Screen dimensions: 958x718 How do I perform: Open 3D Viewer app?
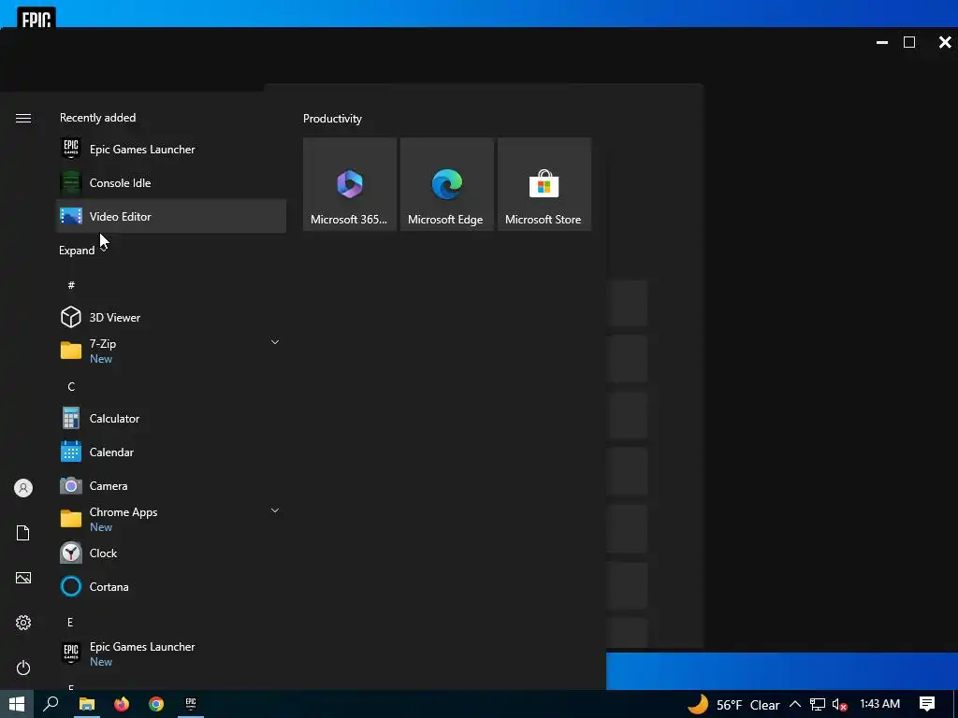pyautogui.click(x=171, y=318)
